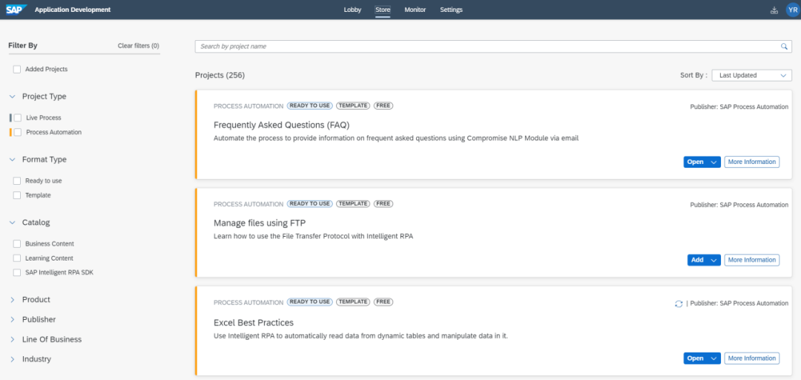Open dropdown arrow beside Excel Best Practices Open

tap(714, 358)
